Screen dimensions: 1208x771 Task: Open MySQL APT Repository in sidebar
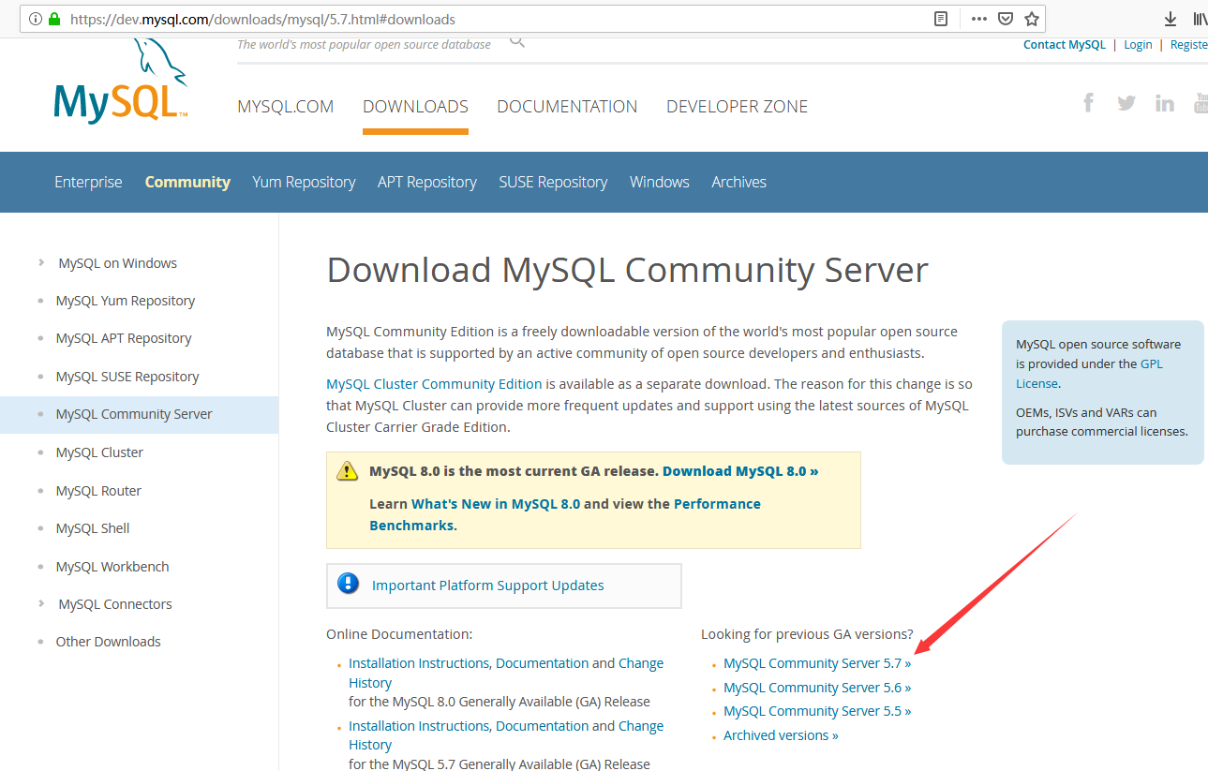click(124, 338)
